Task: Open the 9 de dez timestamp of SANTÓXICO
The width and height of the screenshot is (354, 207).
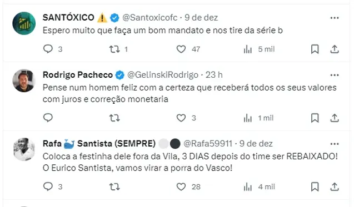Action: click(x=201, y=18)
